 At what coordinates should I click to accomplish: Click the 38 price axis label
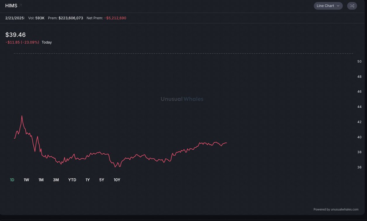coord(359,152)
